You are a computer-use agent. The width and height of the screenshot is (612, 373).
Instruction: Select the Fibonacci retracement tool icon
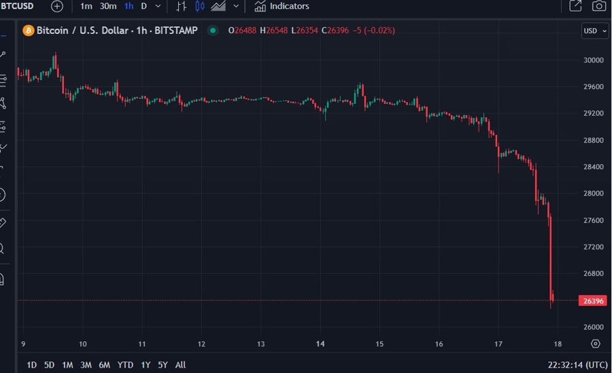coord(3,81)
